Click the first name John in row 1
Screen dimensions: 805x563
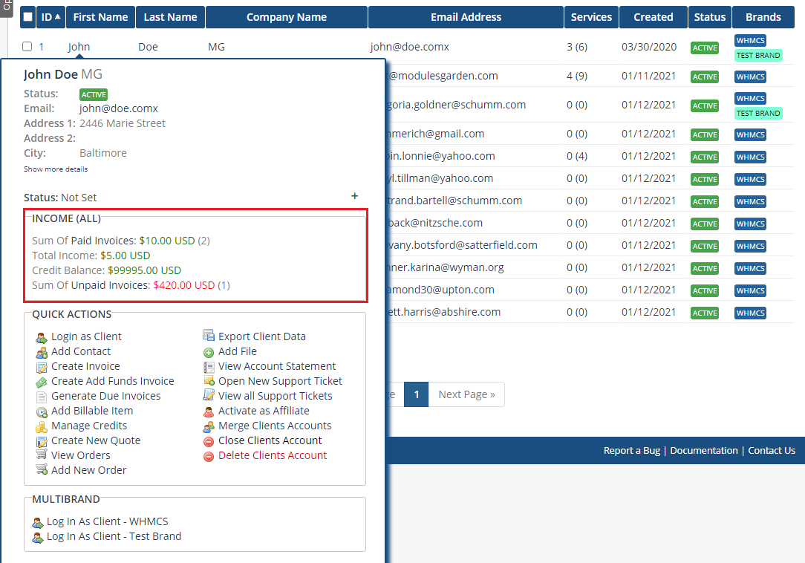[79, 47]
